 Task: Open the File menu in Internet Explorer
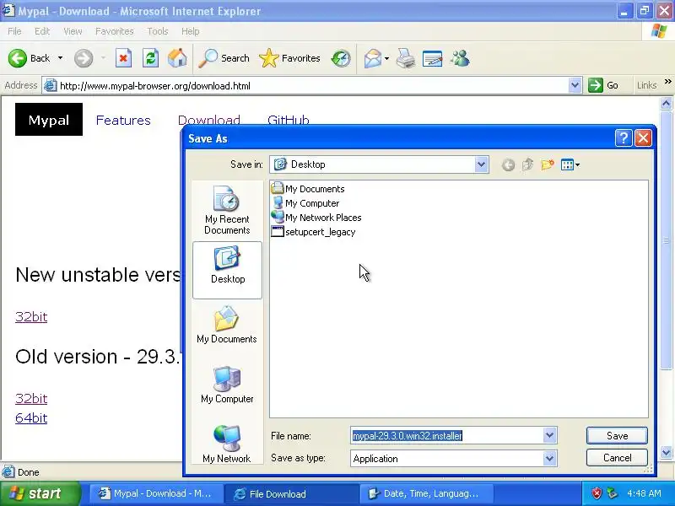tap(14, 31)
